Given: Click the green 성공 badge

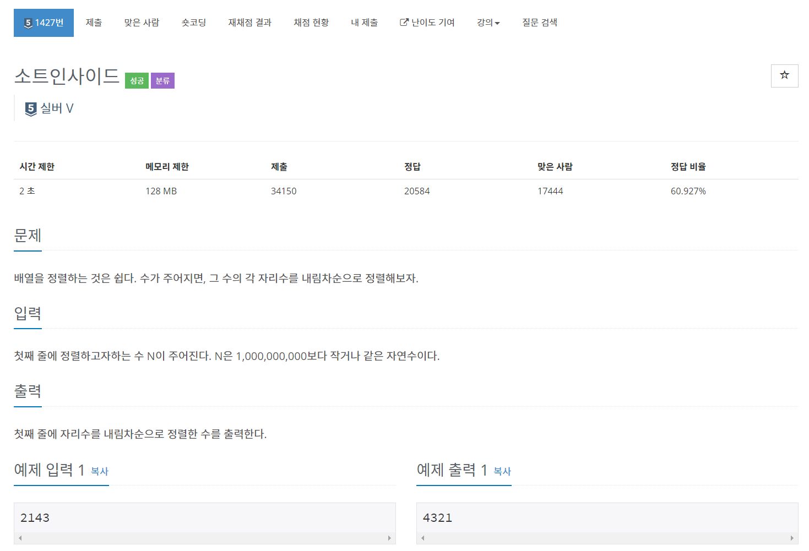Looking at the screenshot, I should pyautogui.click(x=137, y=81).
